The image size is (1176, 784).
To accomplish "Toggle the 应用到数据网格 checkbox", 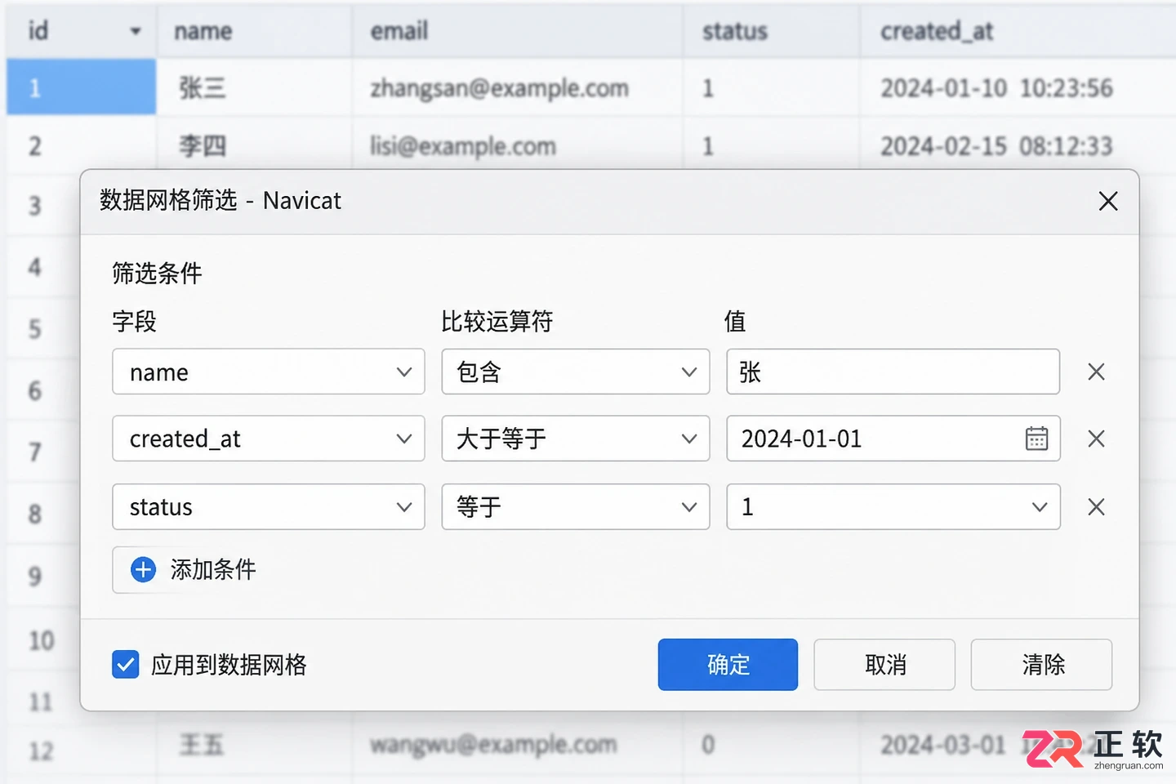I will [126, 665].
